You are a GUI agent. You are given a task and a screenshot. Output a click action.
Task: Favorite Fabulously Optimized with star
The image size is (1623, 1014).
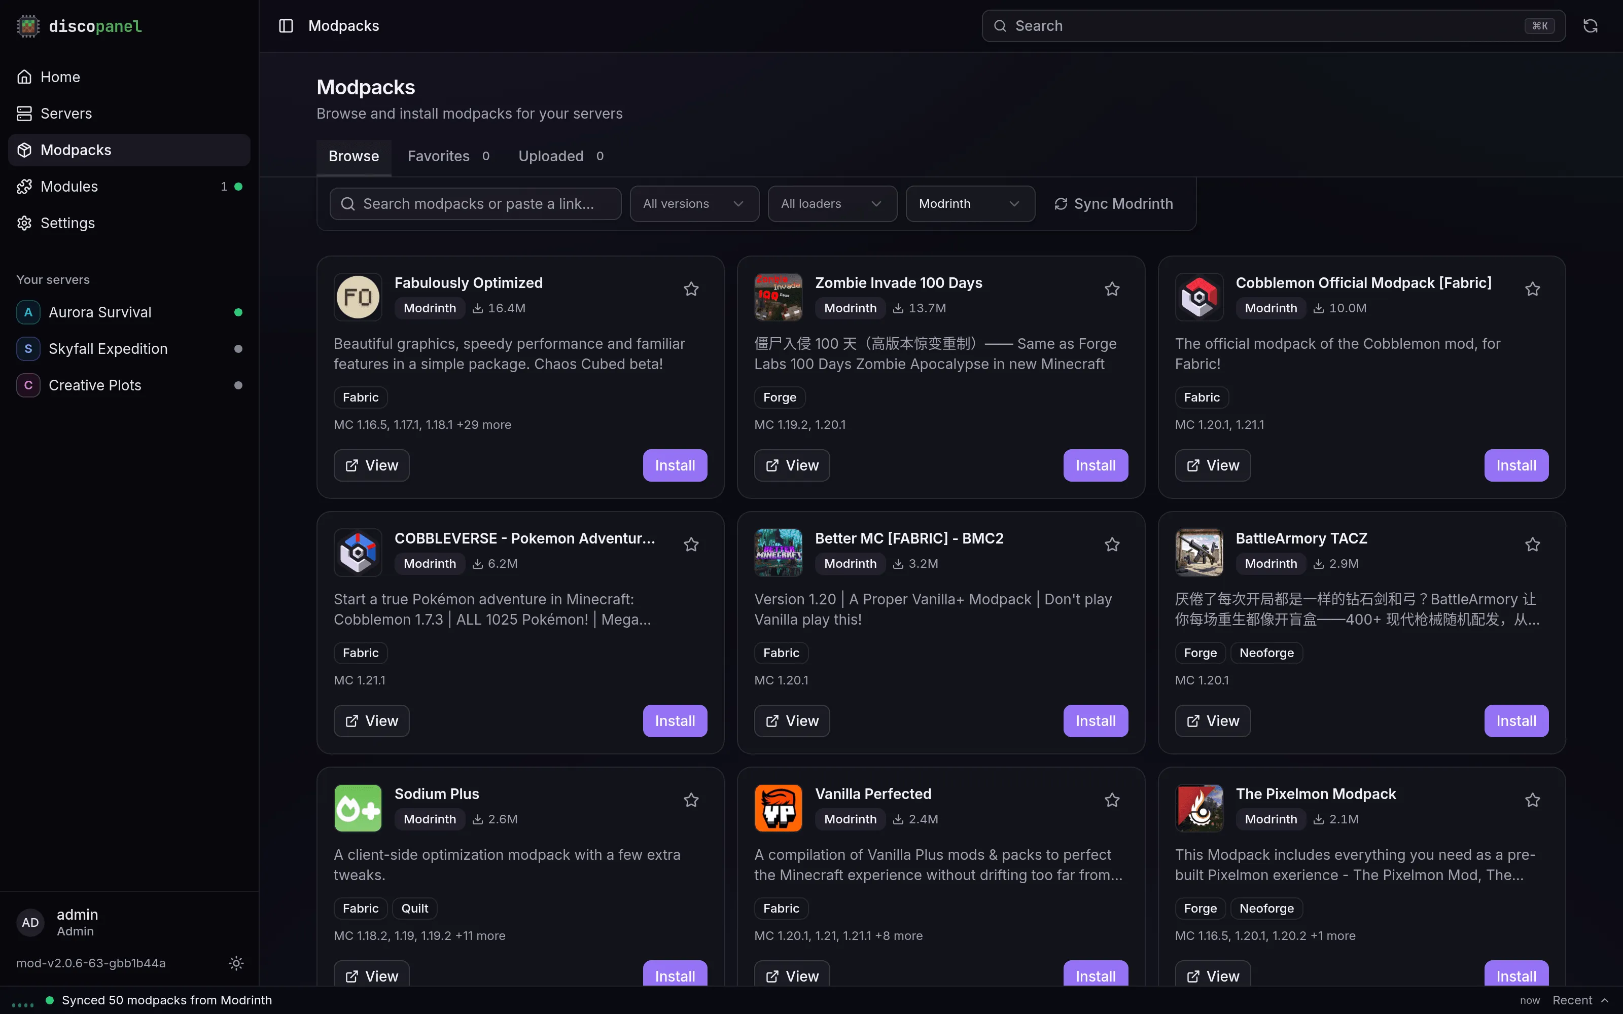[x=691, y=289]
